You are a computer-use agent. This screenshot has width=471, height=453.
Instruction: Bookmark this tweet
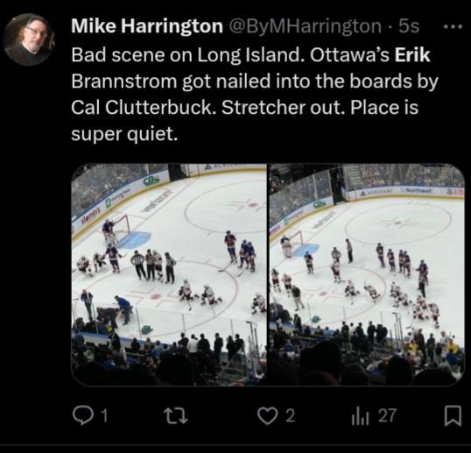point(453,416)
